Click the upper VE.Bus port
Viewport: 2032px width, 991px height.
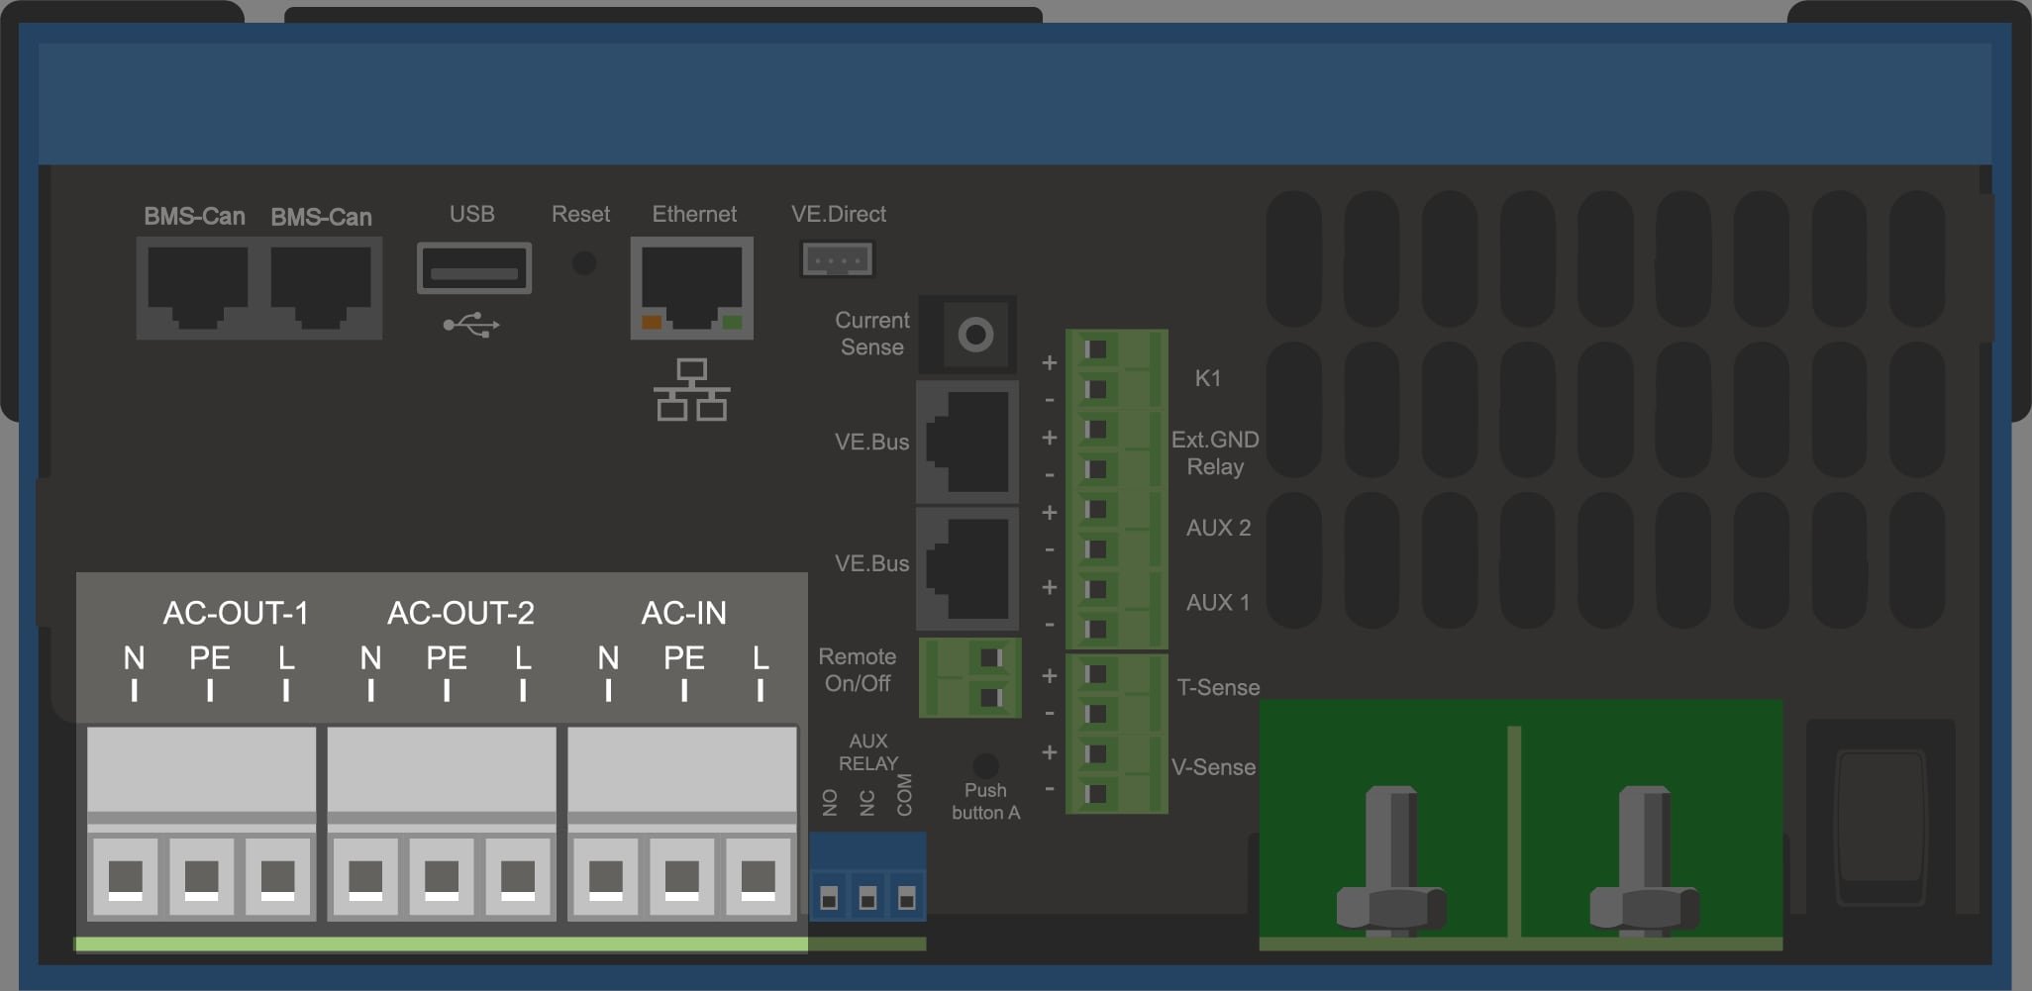click(x=967, y=442)
